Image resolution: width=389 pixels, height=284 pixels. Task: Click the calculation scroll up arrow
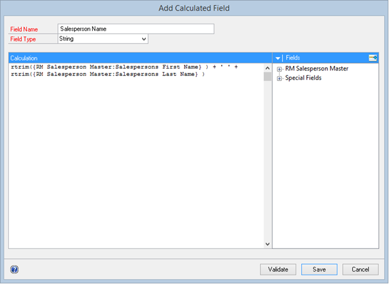(267, 68)
